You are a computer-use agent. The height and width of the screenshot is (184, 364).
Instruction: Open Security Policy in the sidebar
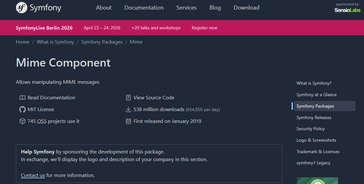point(310,129)
